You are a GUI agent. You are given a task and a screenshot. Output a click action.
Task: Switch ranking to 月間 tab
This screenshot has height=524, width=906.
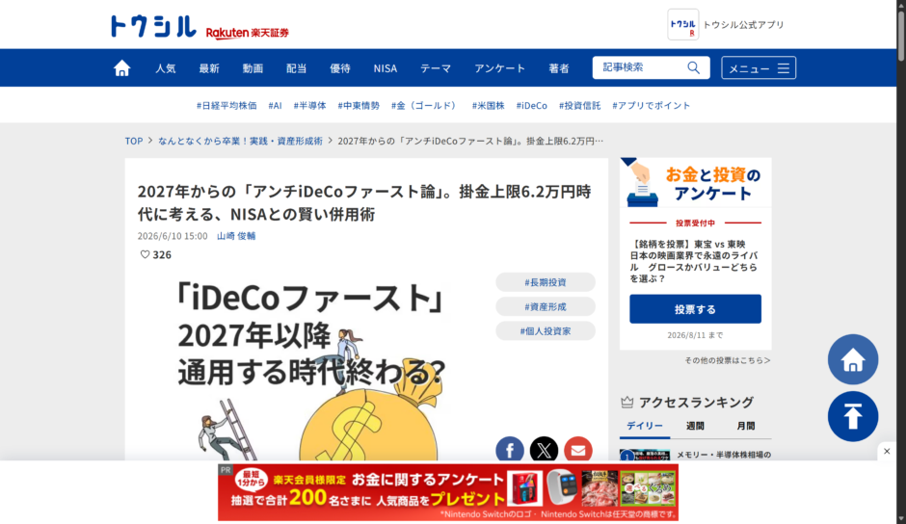[745, 426]
